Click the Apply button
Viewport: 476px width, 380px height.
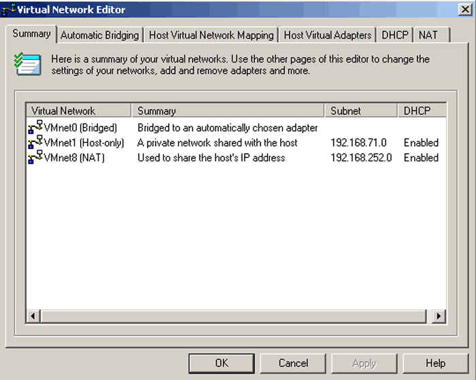[364, 363]
